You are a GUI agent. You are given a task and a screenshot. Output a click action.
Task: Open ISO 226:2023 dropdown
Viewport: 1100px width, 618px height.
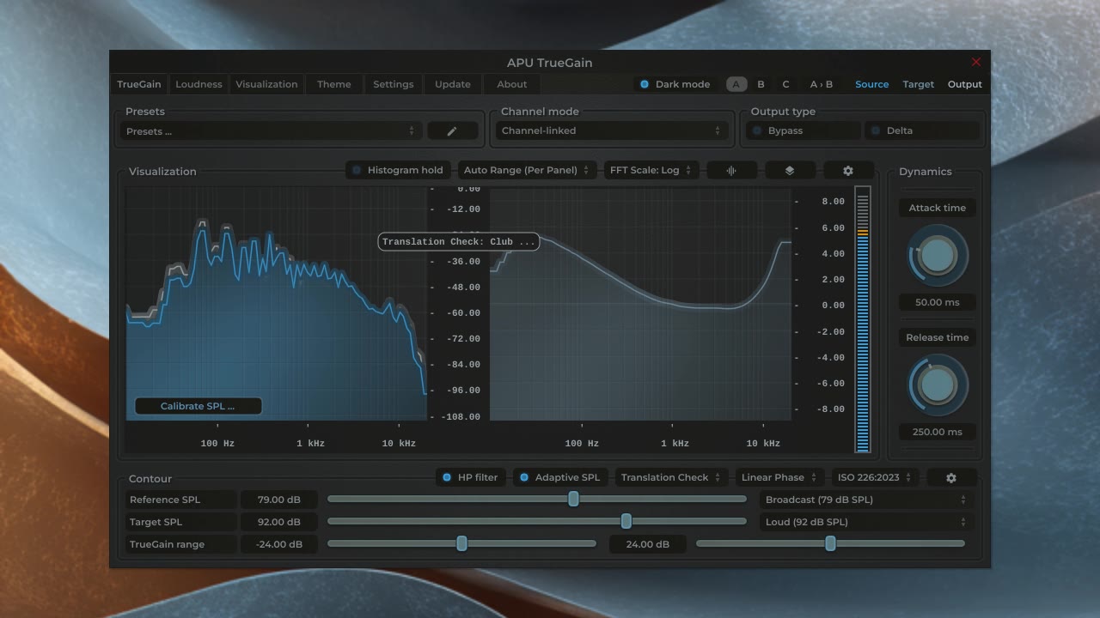tap(875, 478)
